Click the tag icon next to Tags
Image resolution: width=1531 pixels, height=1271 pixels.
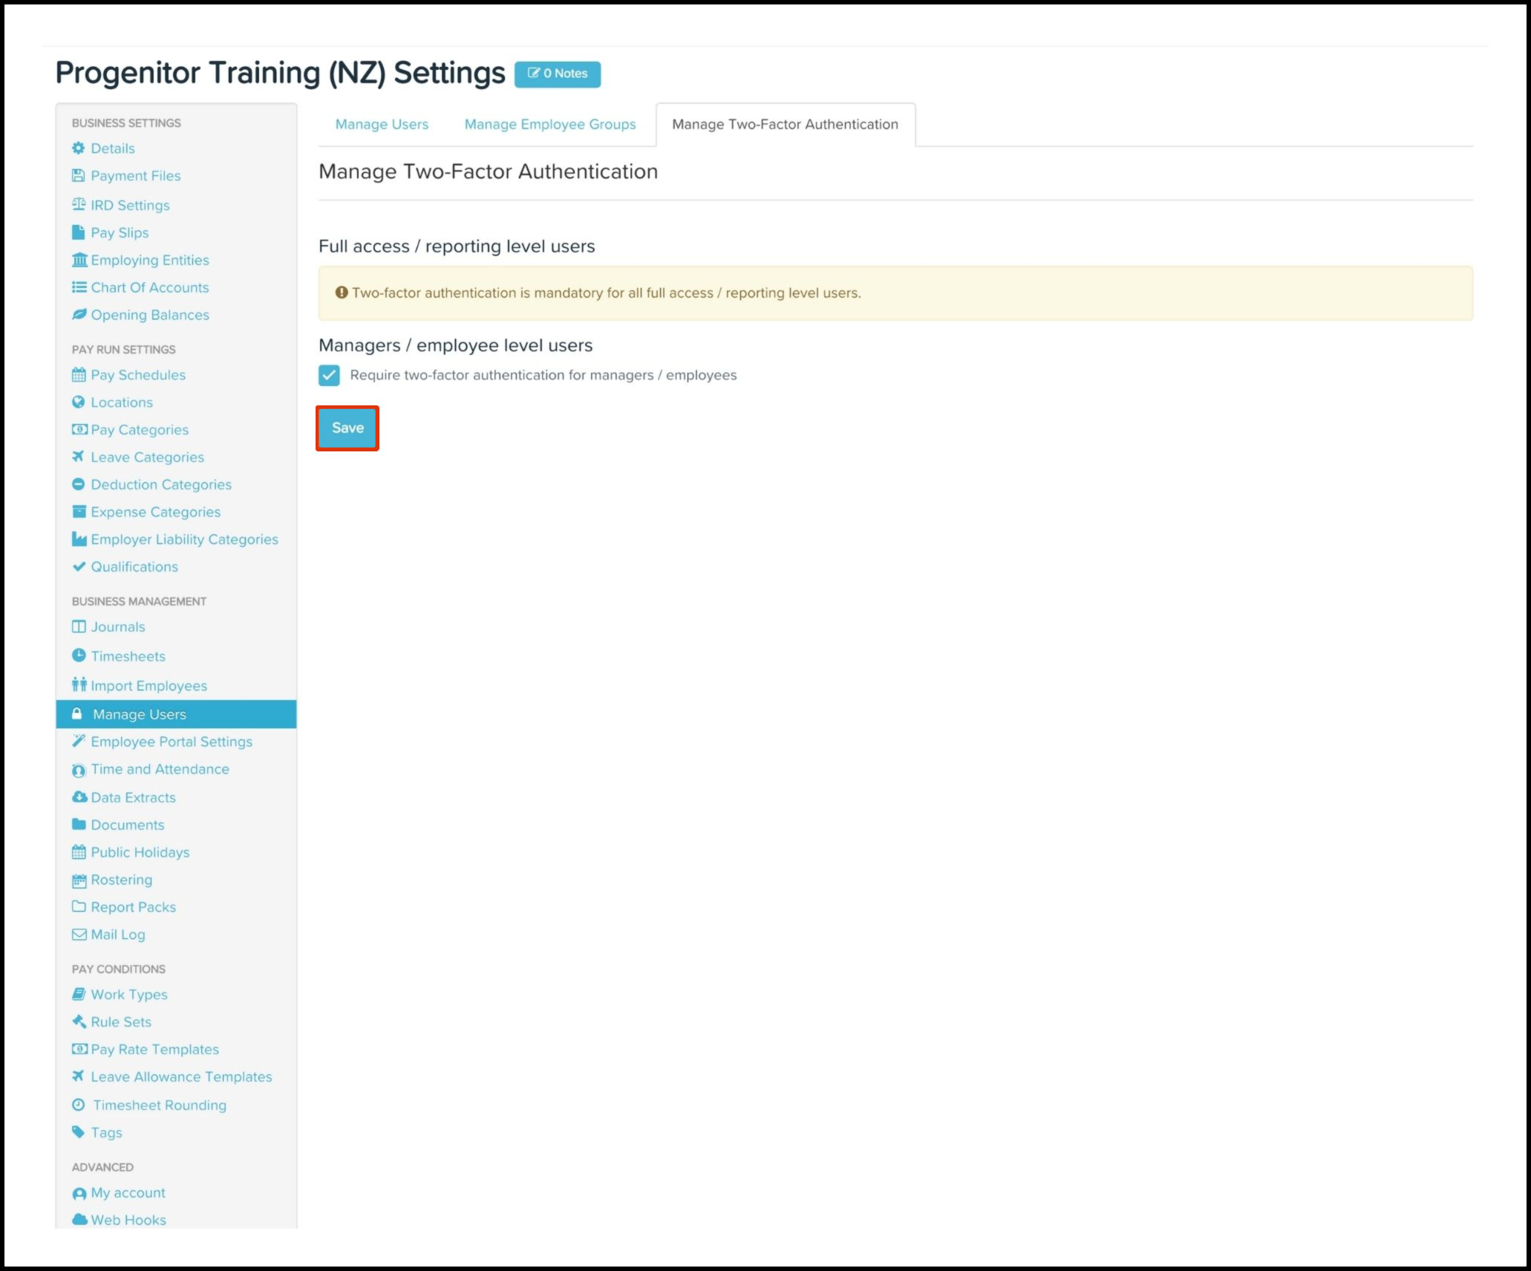tap(78, 1132)
